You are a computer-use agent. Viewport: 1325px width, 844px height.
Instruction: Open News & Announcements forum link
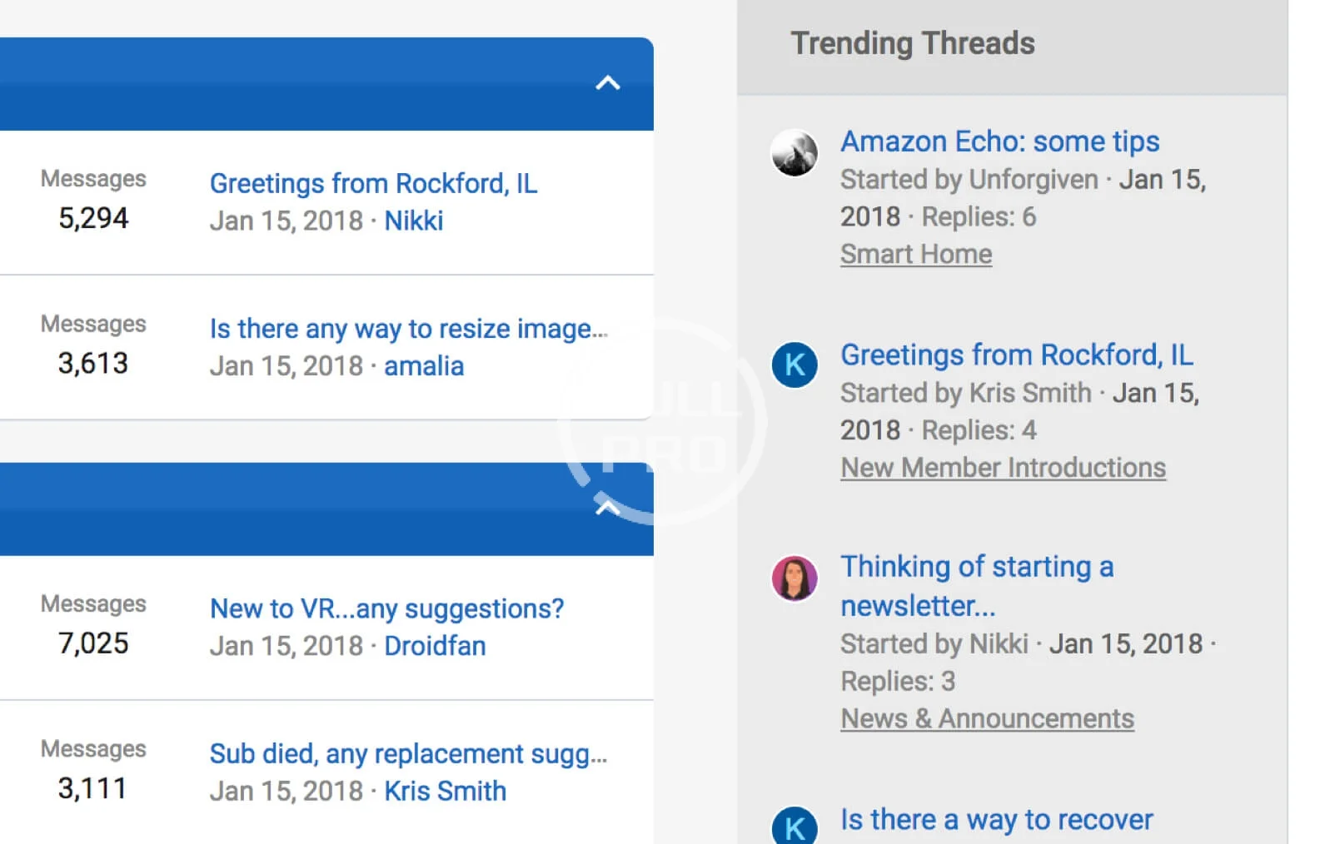coord(987,718)
